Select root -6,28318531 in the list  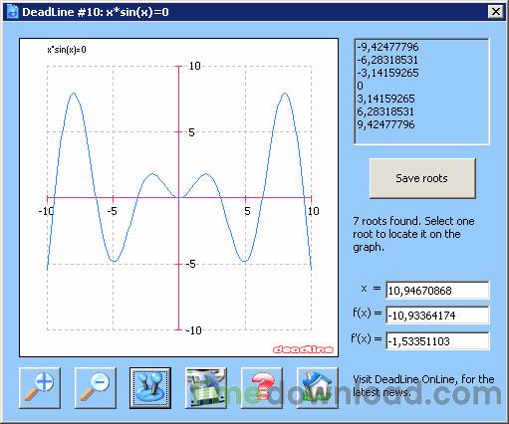(387, 60)
